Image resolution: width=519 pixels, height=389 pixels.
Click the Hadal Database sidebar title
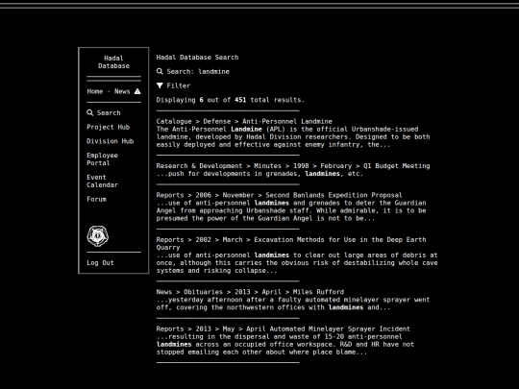pos(113,61)
